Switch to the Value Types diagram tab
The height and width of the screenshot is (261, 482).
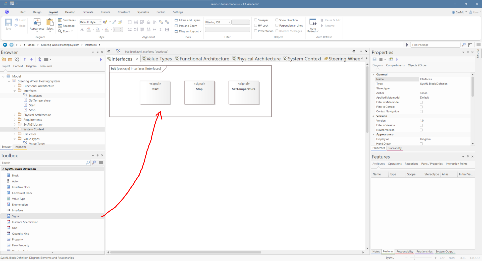pyautogui.click(x=159, y=59)
